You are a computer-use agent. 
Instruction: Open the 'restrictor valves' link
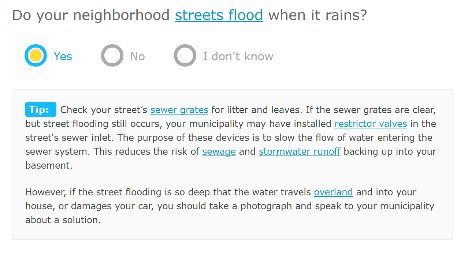371,124
